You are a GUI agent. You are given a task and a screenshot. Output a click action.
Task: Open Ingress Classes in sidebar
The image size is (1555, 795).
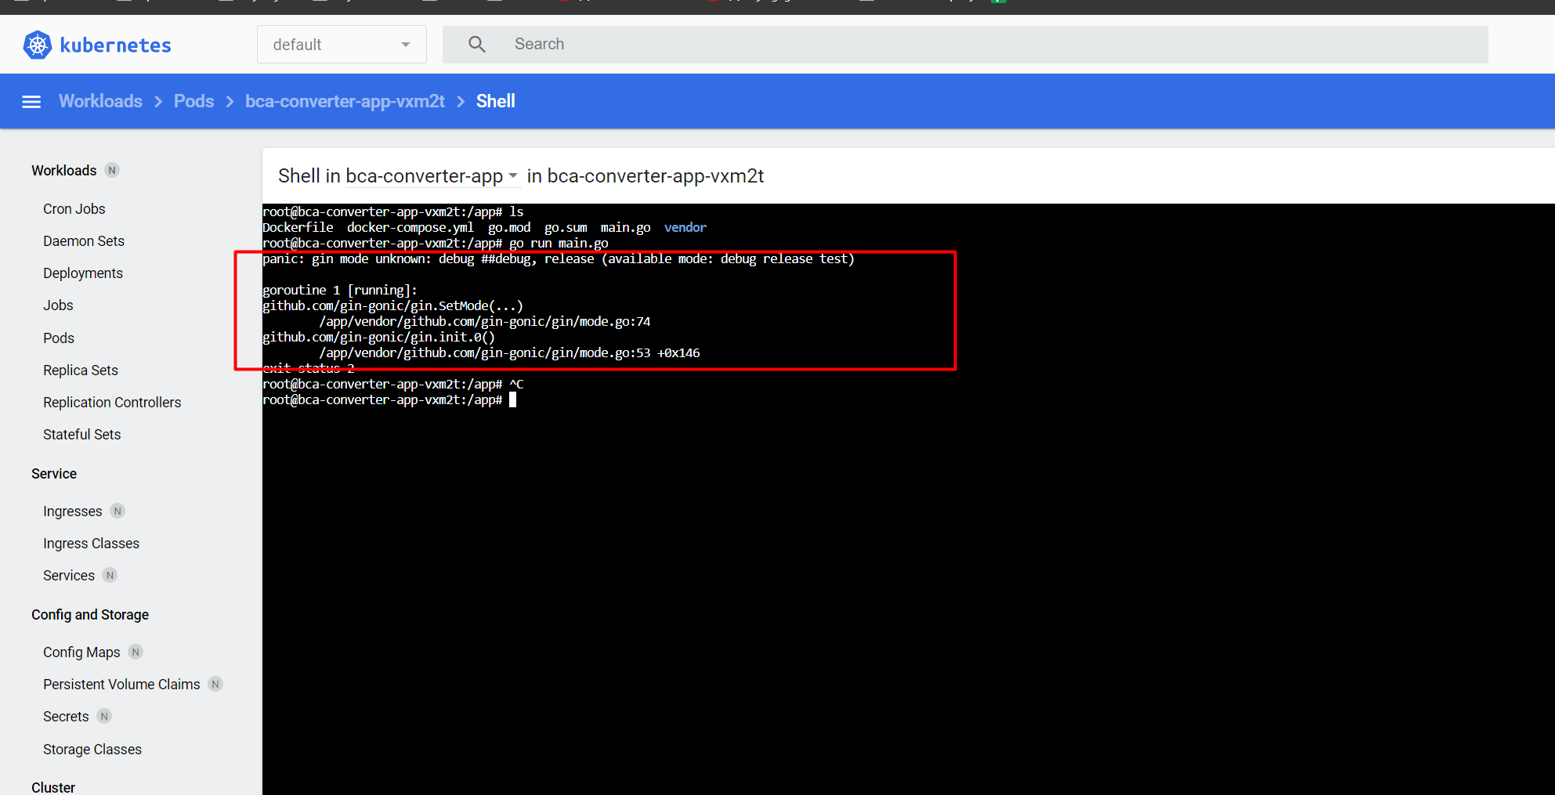pyautogui.click(x=91, y=544)
